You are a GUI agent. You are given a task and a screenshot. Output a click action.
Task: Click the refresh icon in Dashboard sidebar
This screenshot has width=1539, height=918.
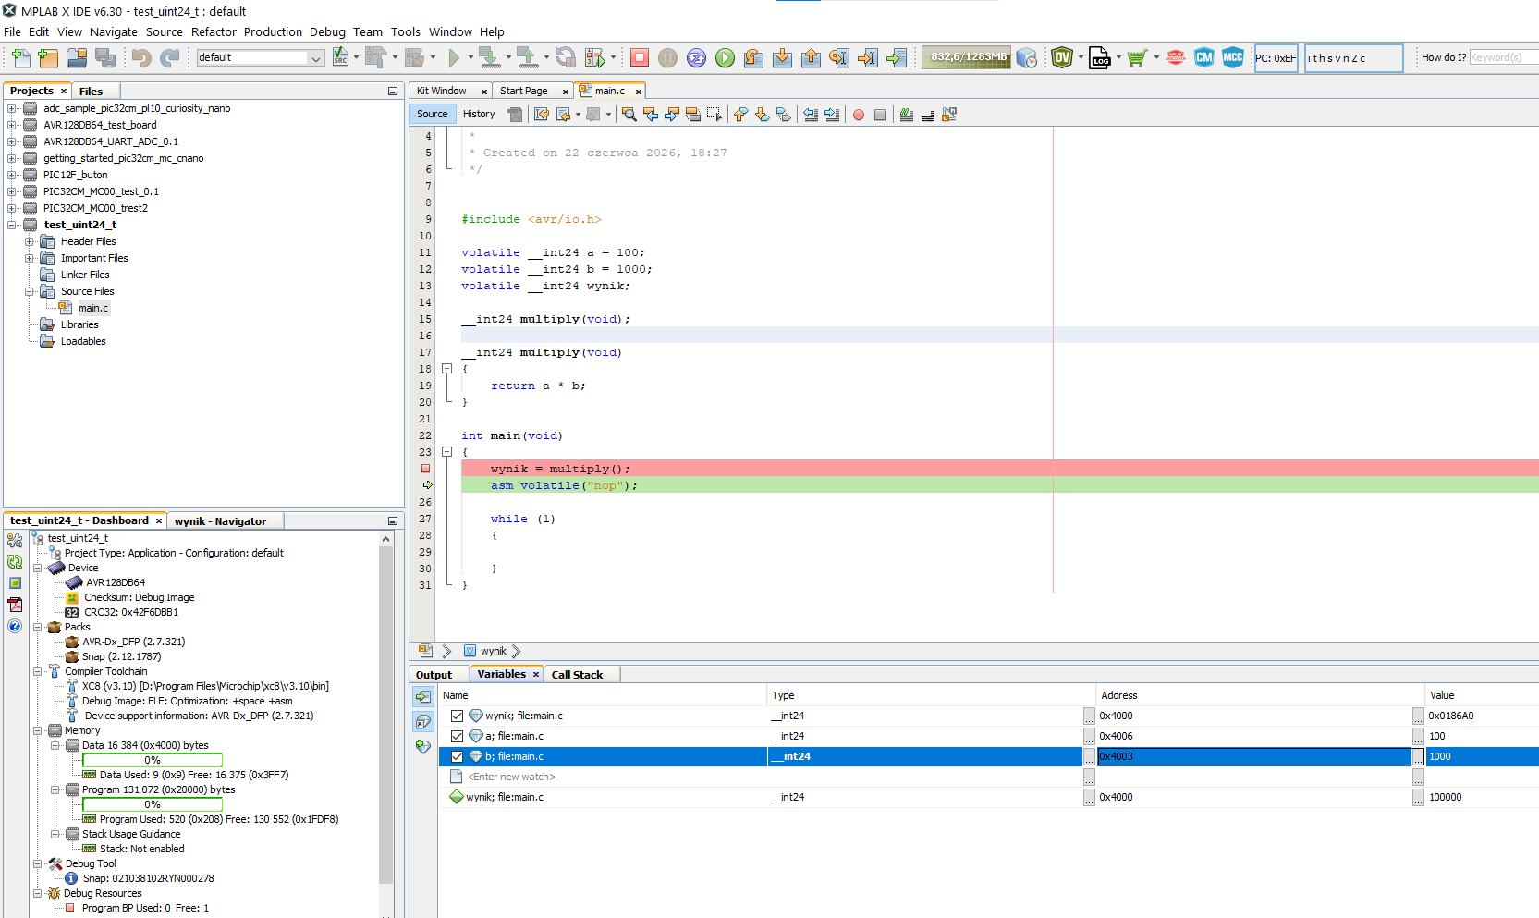click(15, 561)
